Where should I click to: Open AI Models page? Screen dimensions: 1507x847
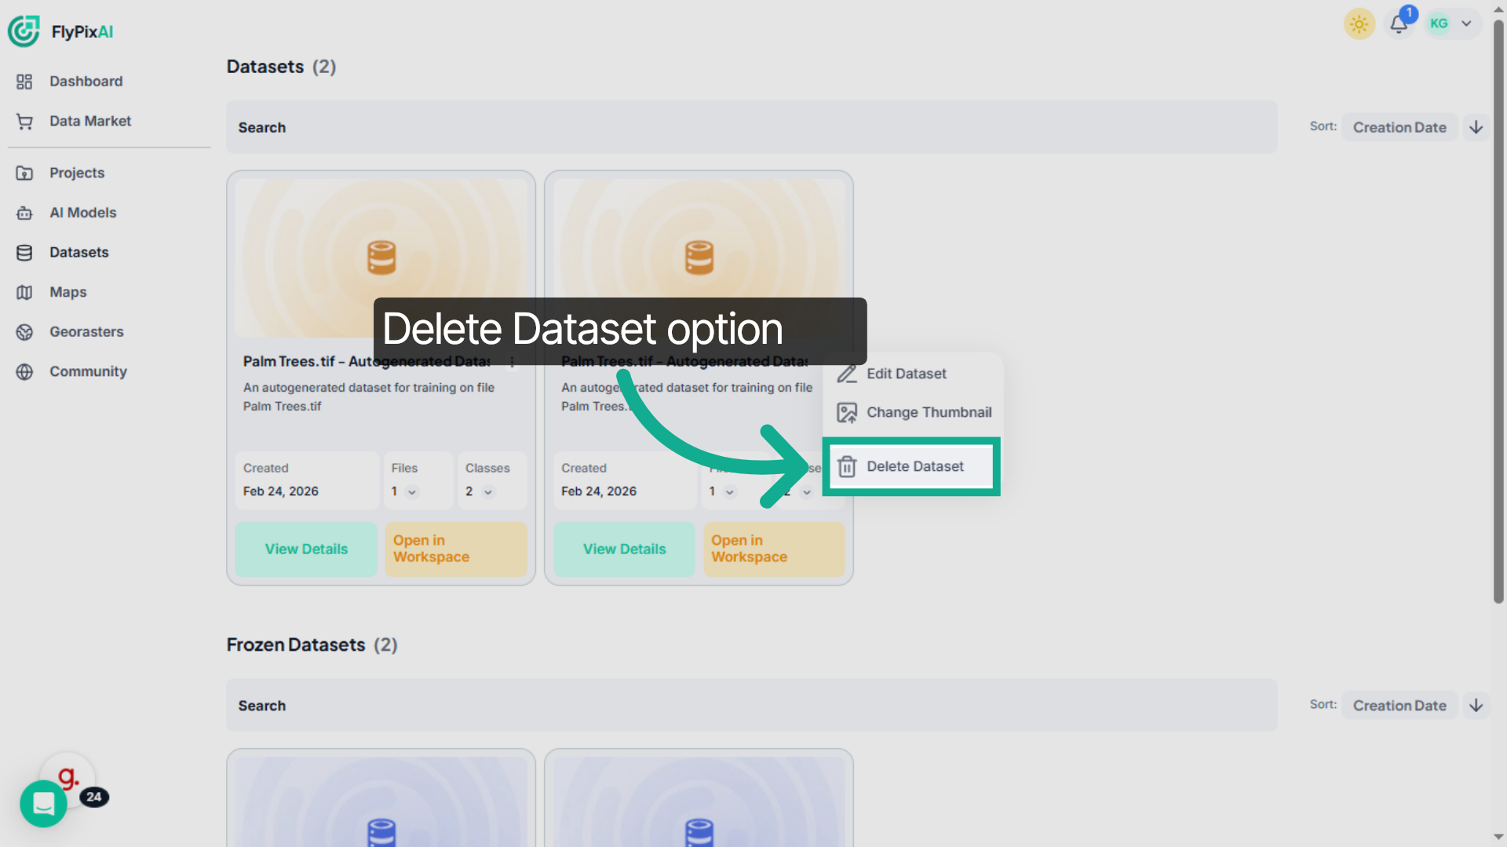[82, 213]
